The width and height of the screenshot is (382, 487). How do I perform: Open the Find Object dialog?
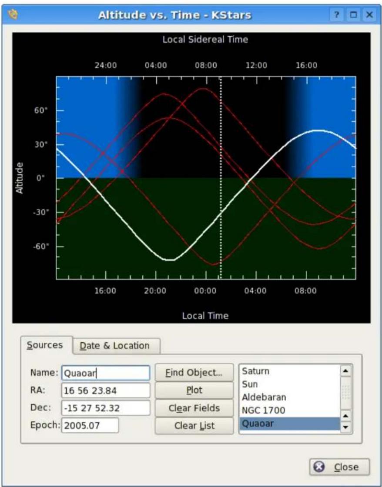[194, 372]
